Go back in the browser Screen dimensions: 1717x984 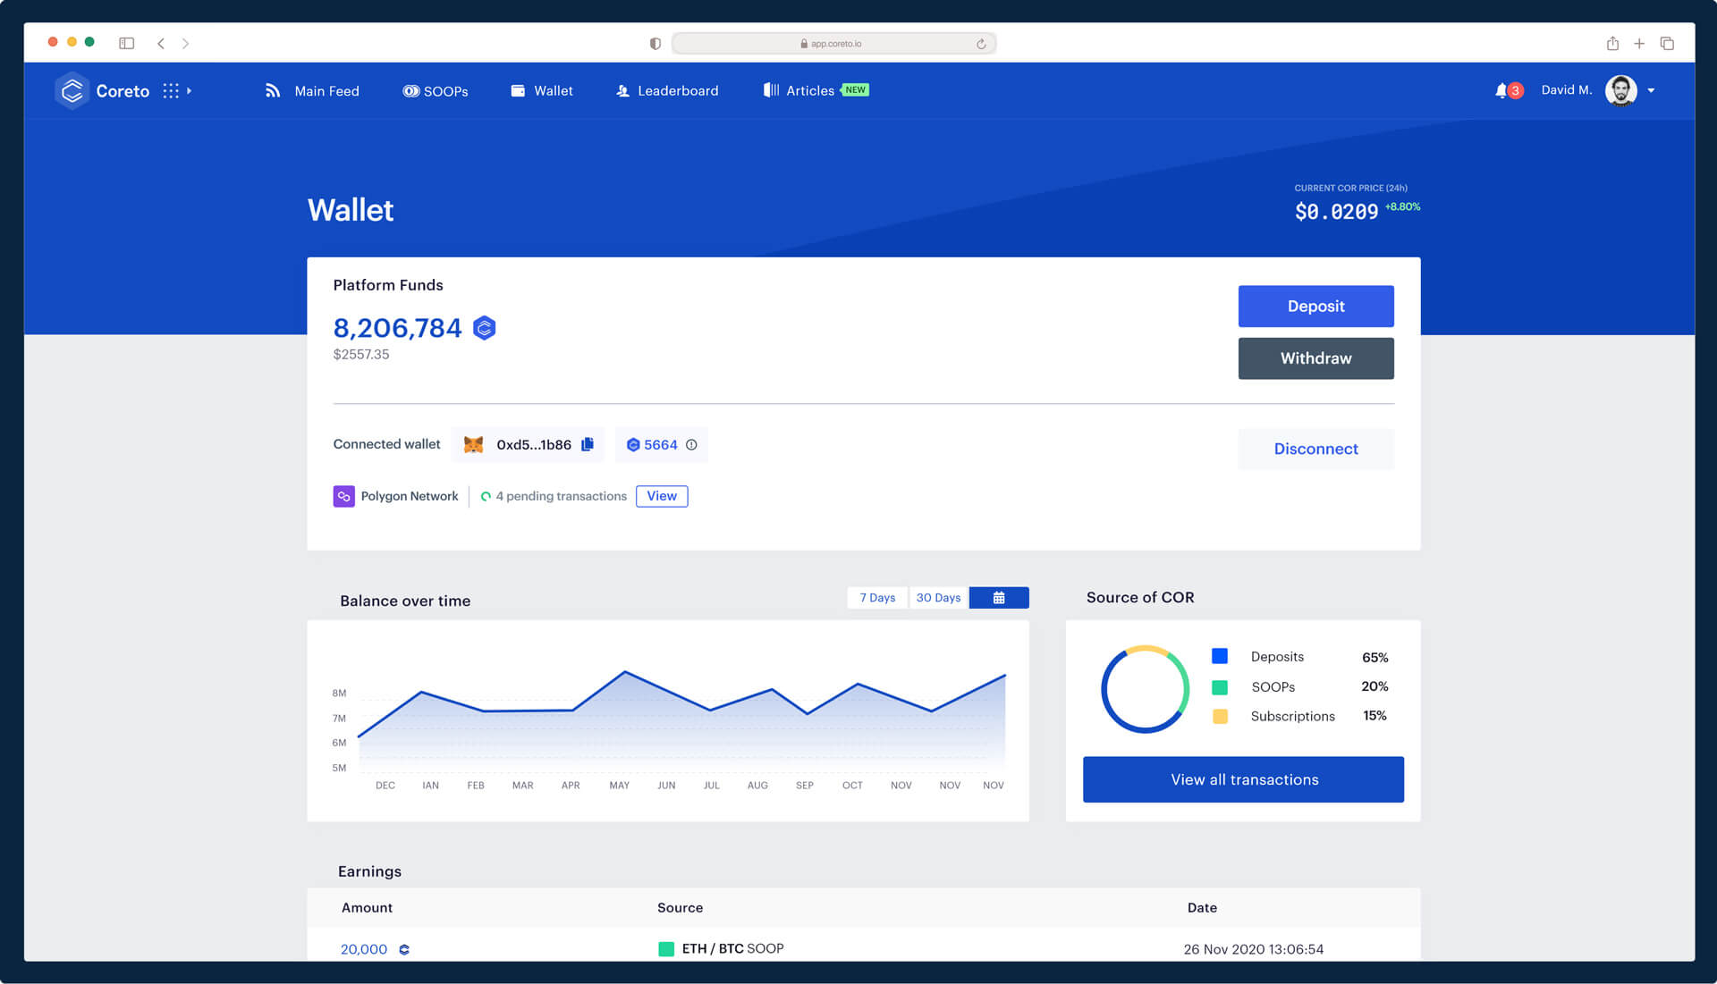(x=160, y=43)
